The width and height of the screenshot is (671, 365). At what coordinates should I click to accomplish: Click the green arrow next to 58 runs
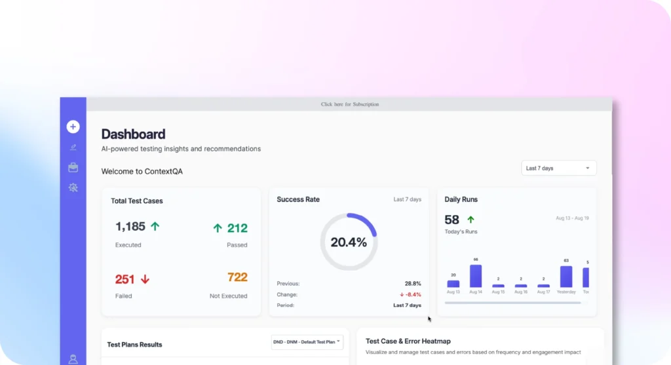point(470,220)
